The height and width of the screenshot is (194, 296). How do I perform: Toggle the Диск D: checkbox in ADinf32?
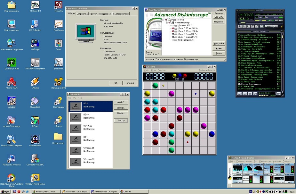point(173,31)
